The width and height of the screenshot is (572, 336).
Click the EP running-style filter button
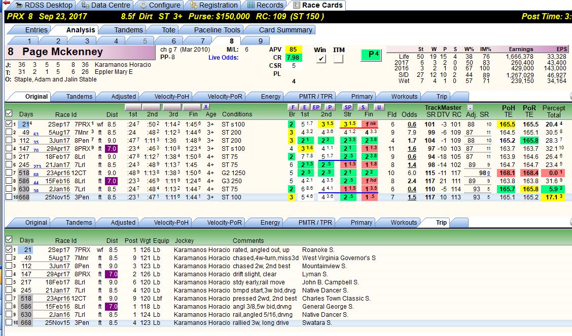click(x=316, y=107)
